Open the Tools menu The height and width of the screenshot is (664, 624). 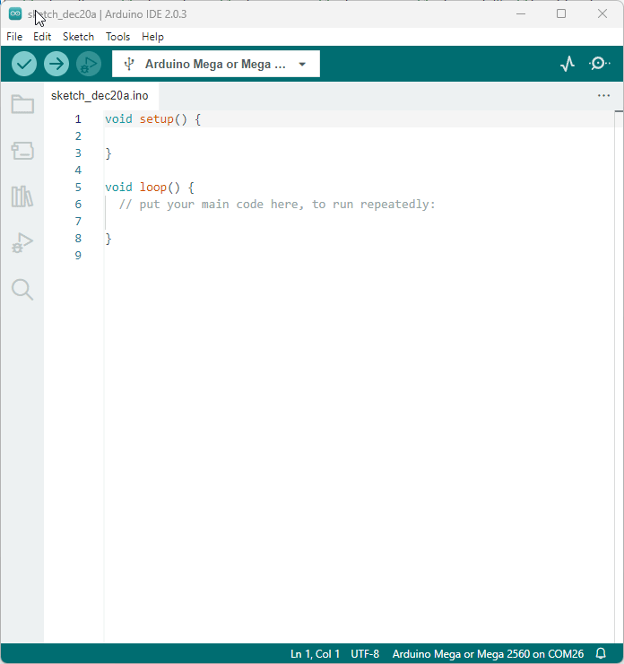117,37
